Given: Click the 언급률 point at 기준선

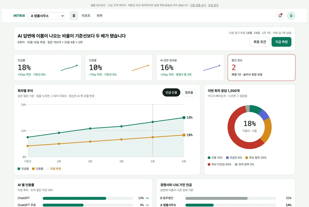Looking at the screenshot, I should 28,137.
